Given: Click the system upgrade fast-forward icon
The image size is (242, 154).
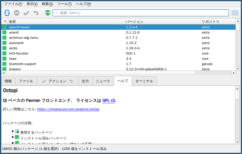Looking at the screenshot, I should [x=17, y=13].
